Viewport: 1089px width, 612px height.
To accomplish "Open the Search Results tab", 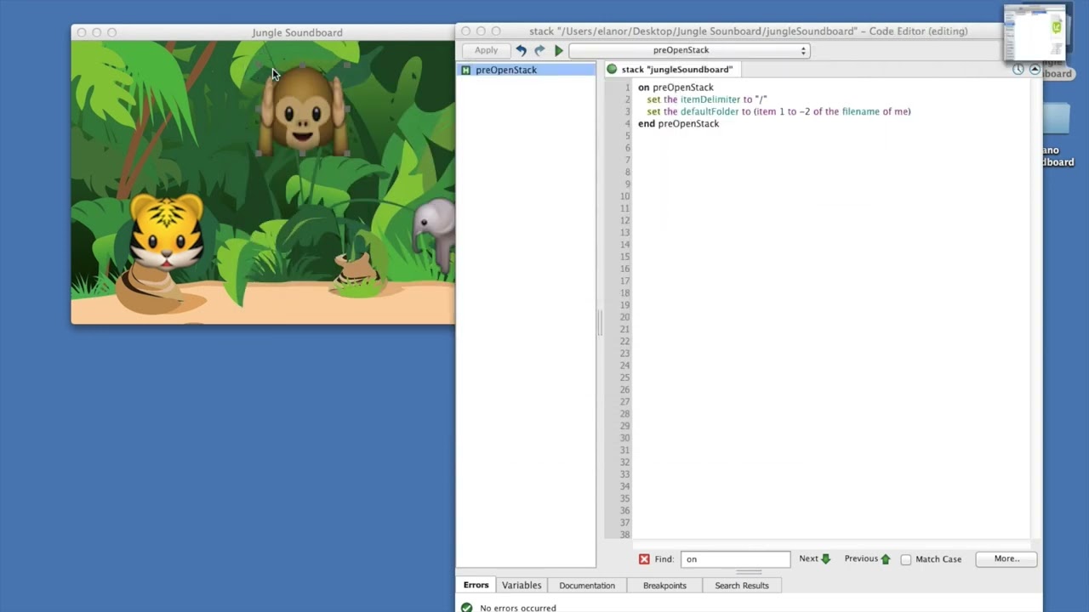I will point(742,585).
